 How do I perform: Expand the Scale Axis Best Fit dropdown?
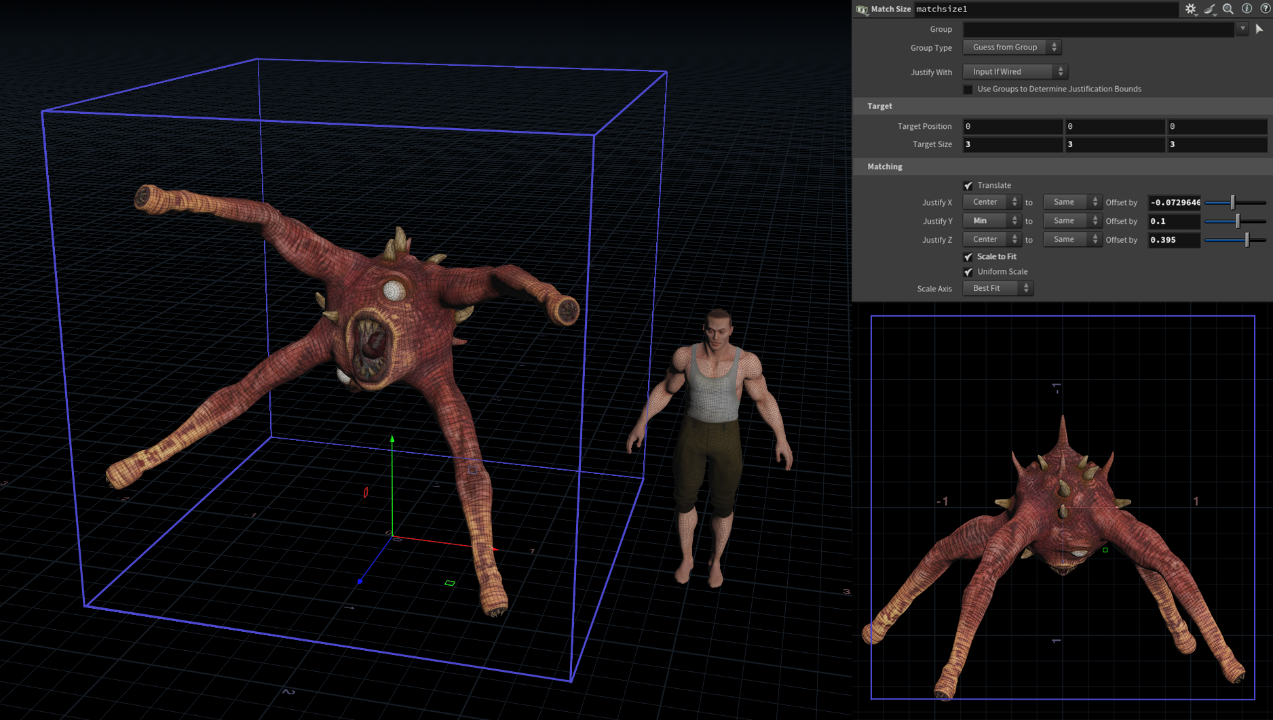tap(997, 289)
